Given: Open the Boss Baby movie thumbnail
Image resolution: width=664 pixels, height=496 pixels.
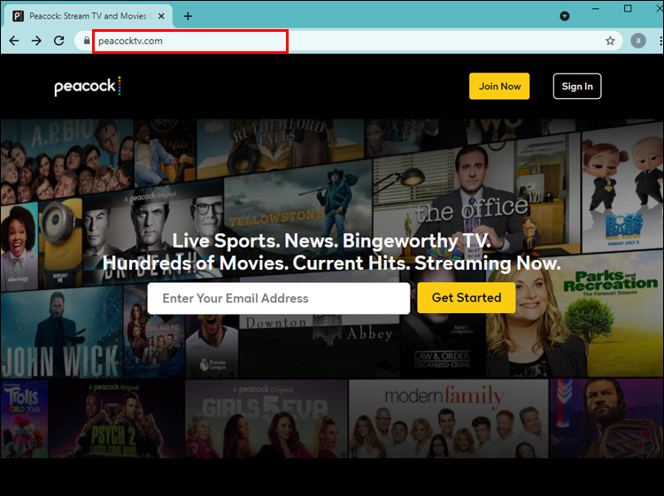Looking at the screenshot, I should [622, 188].
